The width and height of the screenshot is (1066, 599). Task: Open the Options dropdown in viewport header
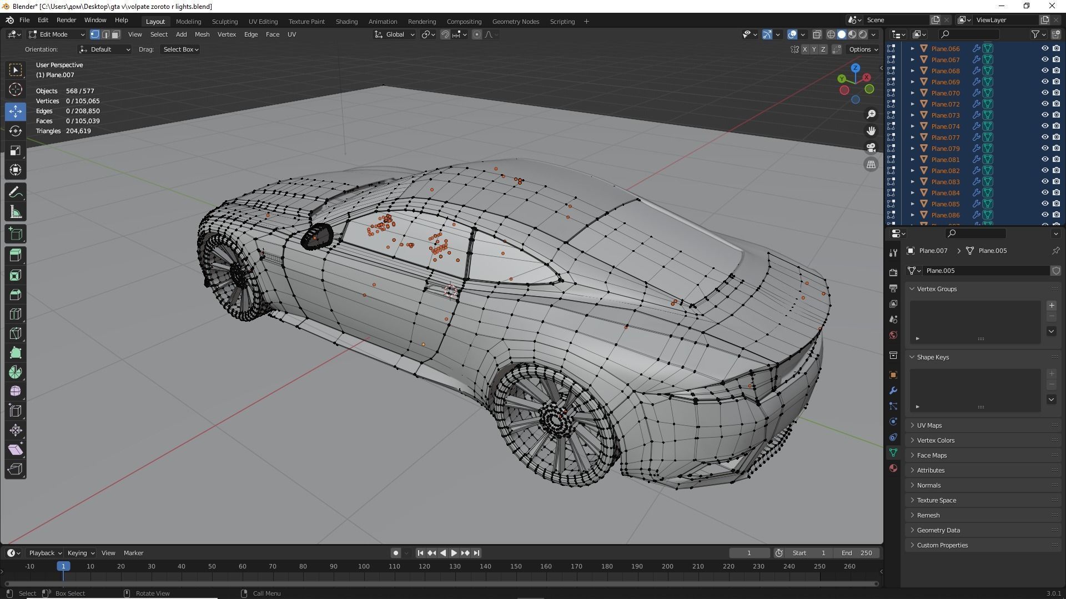[863, 49]
